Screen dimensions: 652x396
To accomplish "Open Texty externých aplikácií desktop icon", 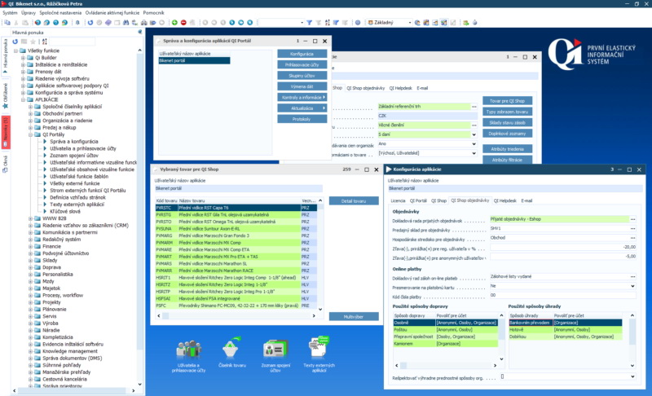I will pos(319,354).
